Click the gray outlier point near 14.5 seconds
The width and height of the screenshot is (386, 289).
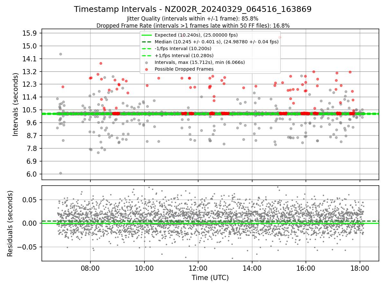60,54
